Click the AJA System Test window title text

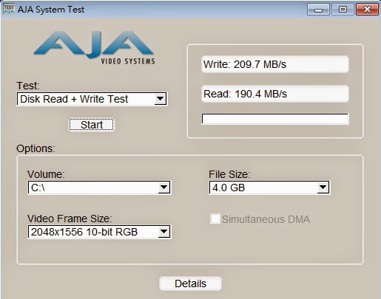(x=51, y=10)
